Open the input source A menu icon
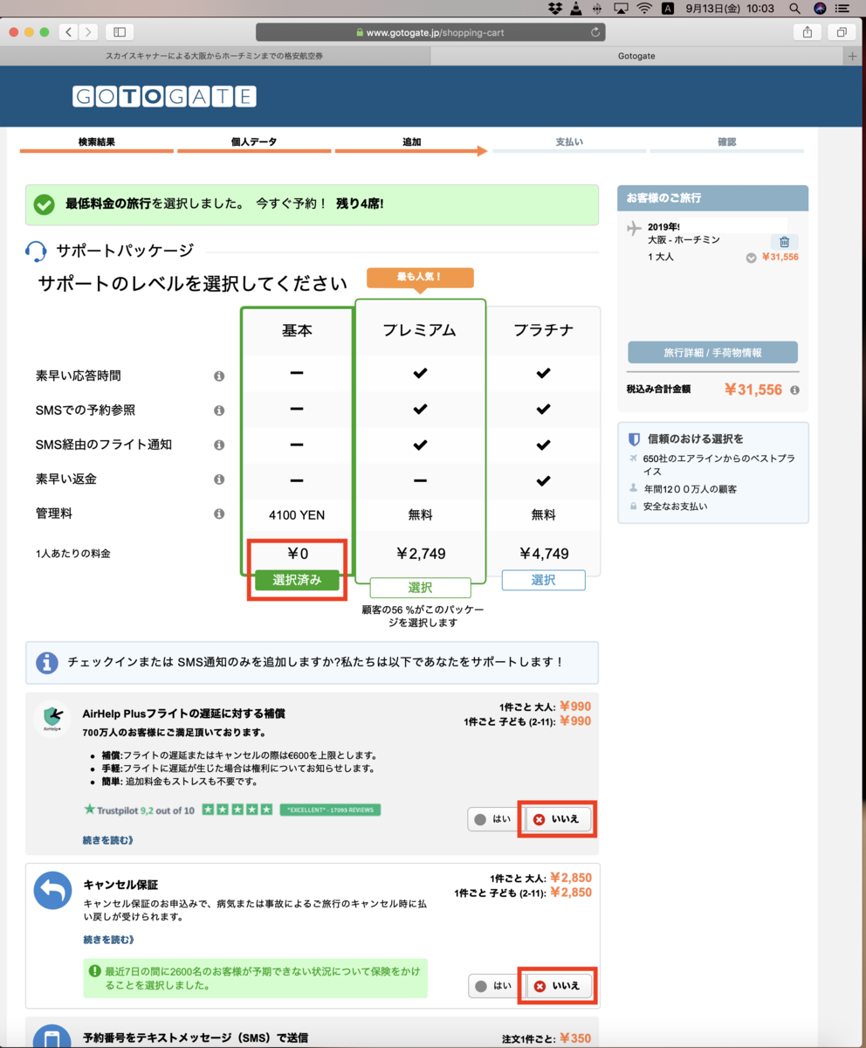 668,8
